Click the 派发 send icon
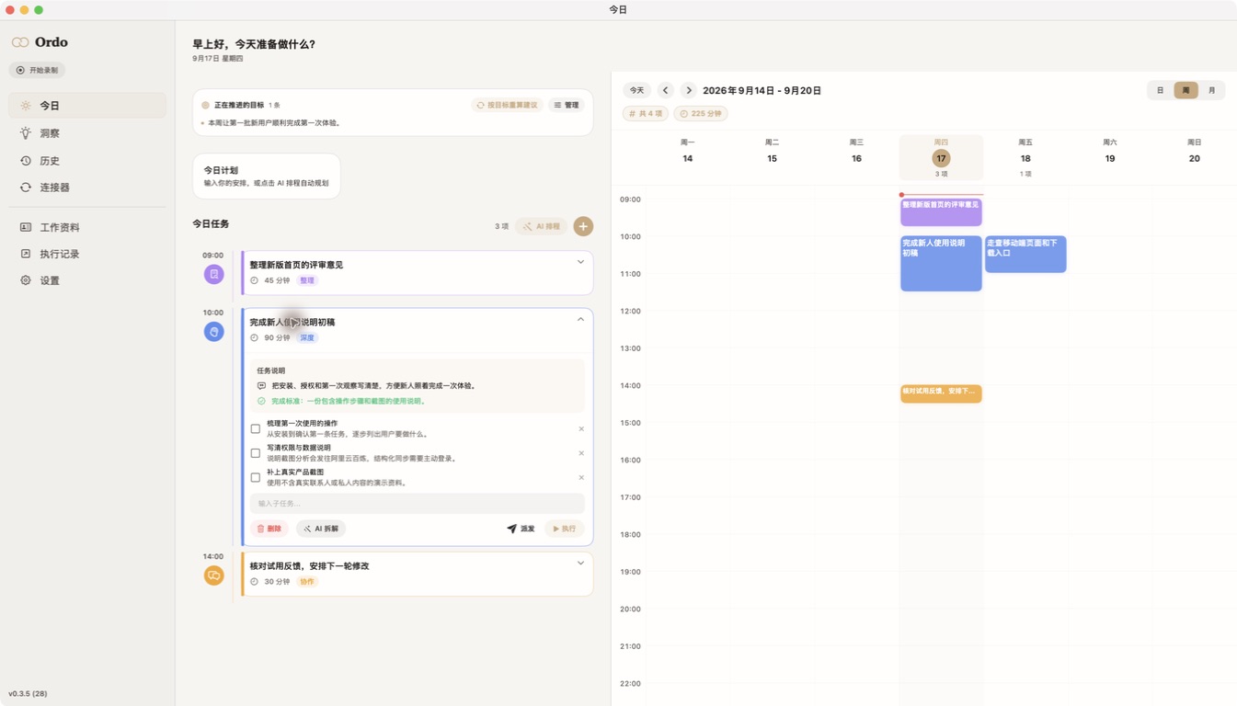The image size is (1237, 706). pyautogui.click(x=511, y=529)
